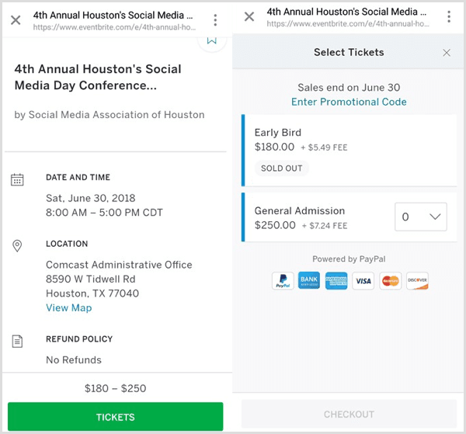This screenshot has width=466, height=434.
Task: Open View Map link
Action: pyautogui.click(x=68, y=307)
